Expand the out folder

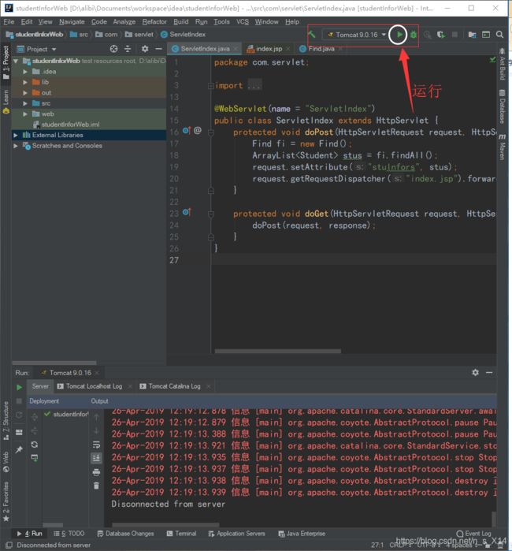[x=25, y=93]
